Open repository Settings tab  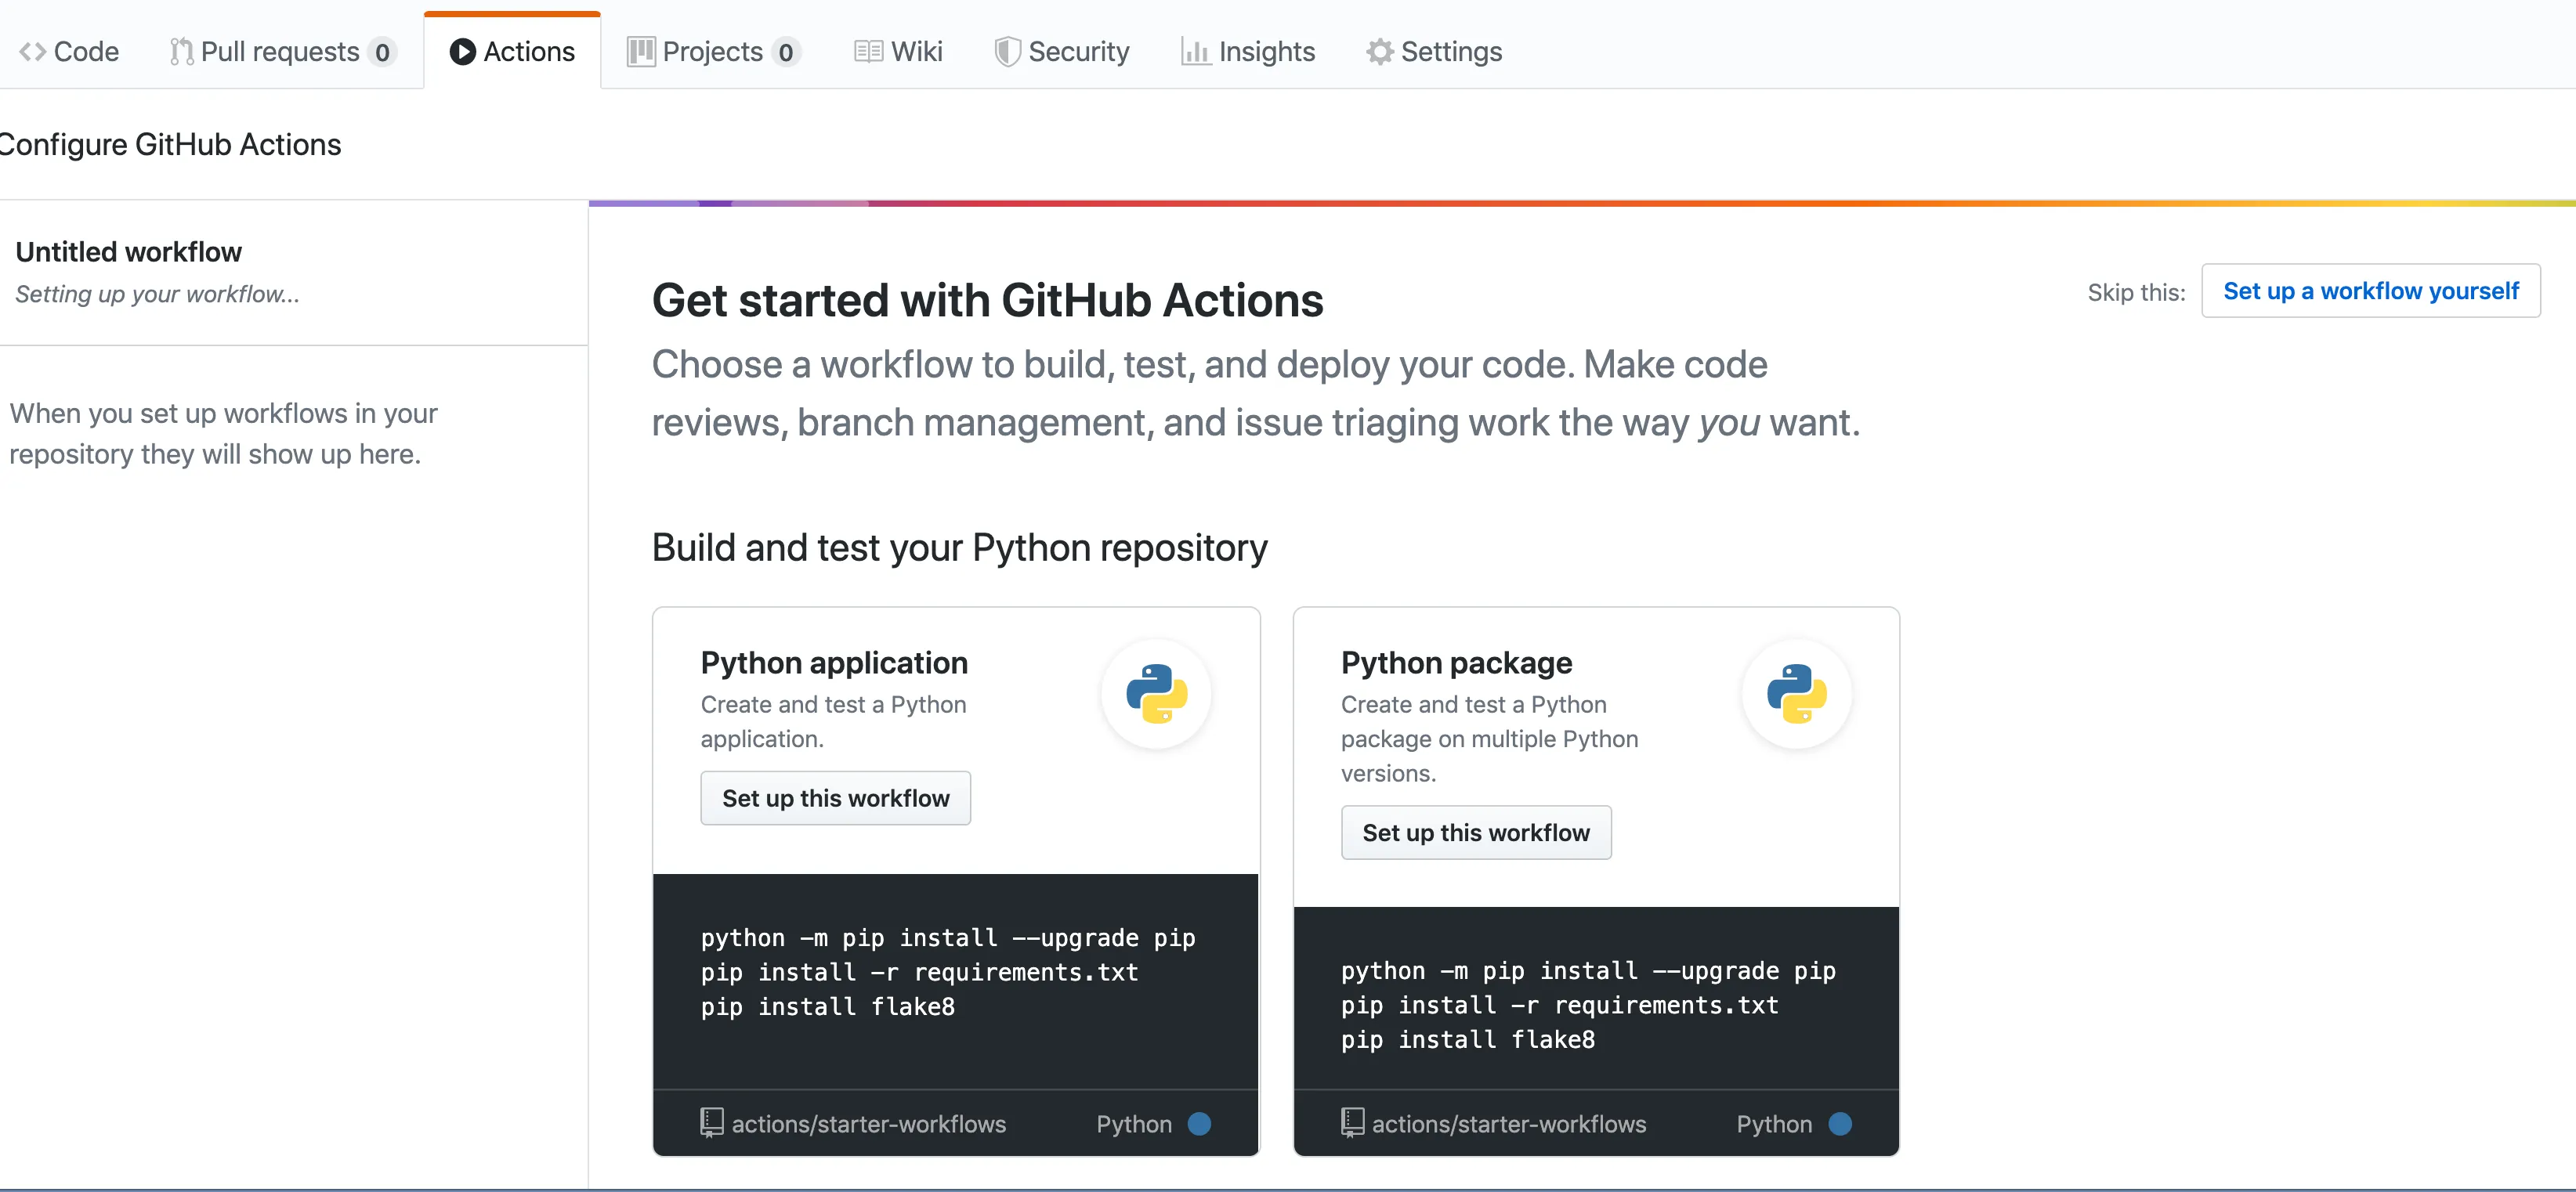click(x=1434, y=51)
